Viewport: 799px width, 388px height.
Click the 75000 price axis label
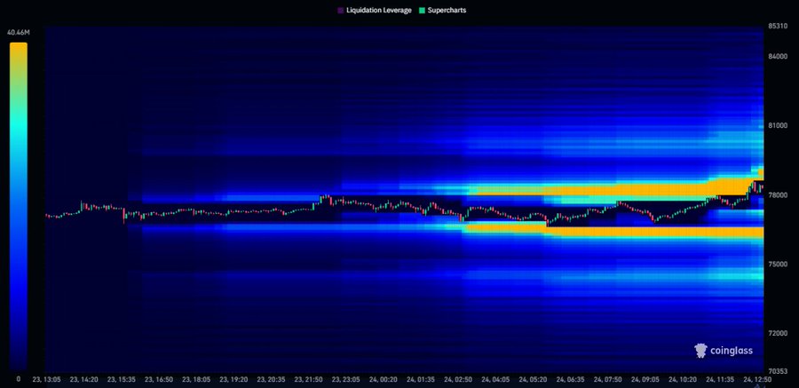tap(777, 264)
